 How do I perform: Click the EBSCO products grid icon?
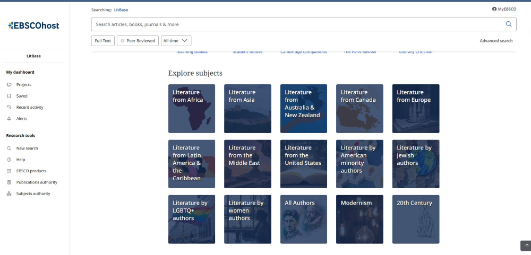click(x=9, y=171)
